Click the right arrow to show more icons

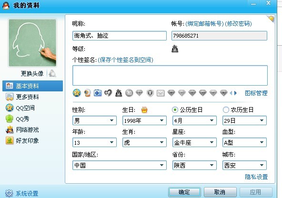[x=235, y=93]
